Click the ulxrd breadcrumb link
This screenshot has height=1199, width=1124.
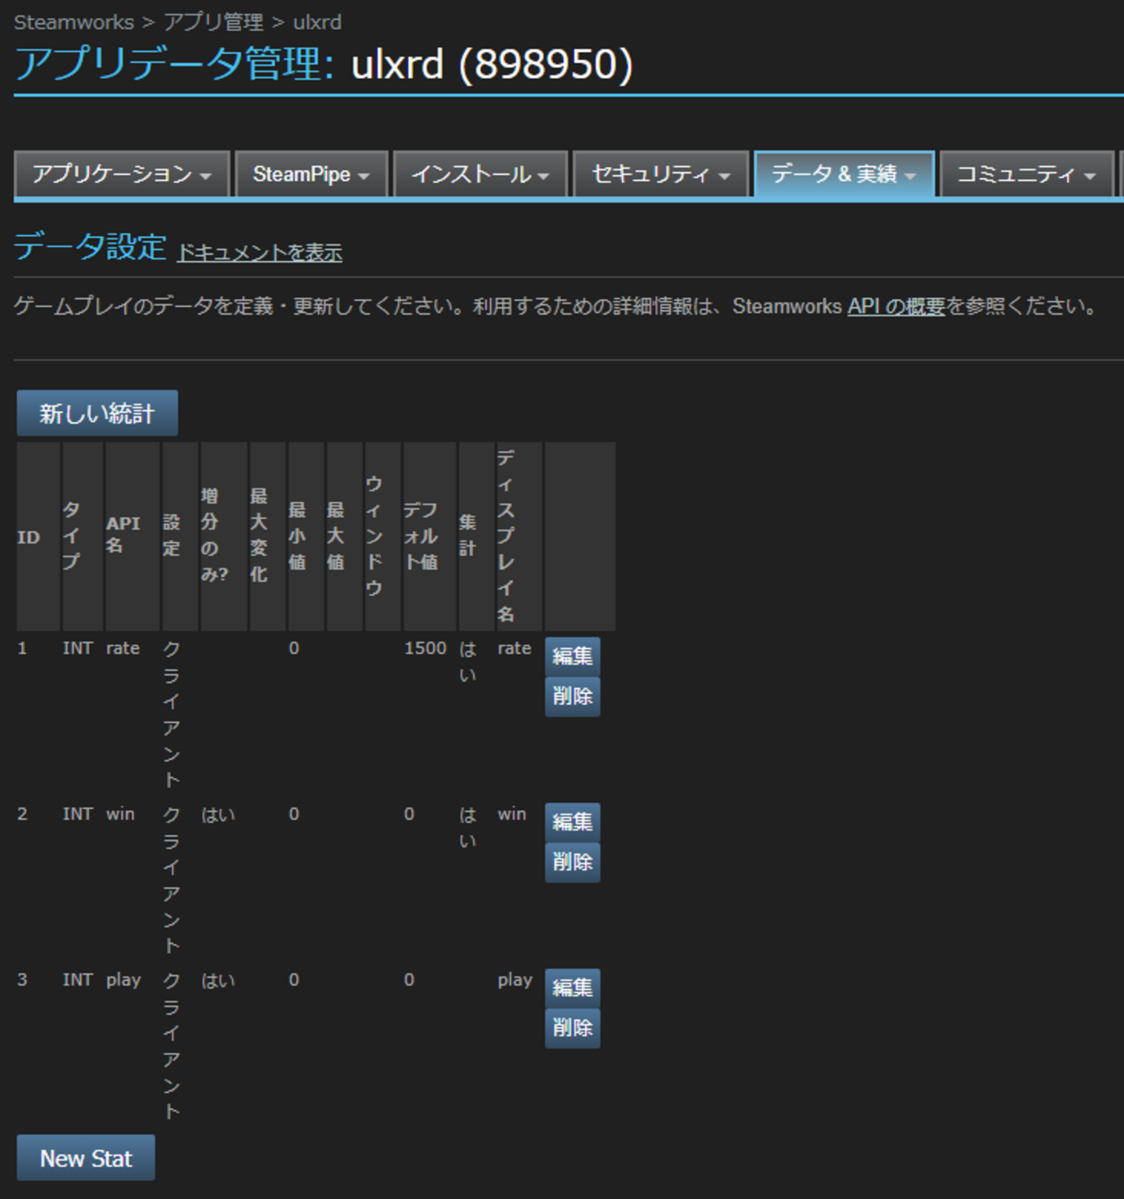[x=317, y=22]
